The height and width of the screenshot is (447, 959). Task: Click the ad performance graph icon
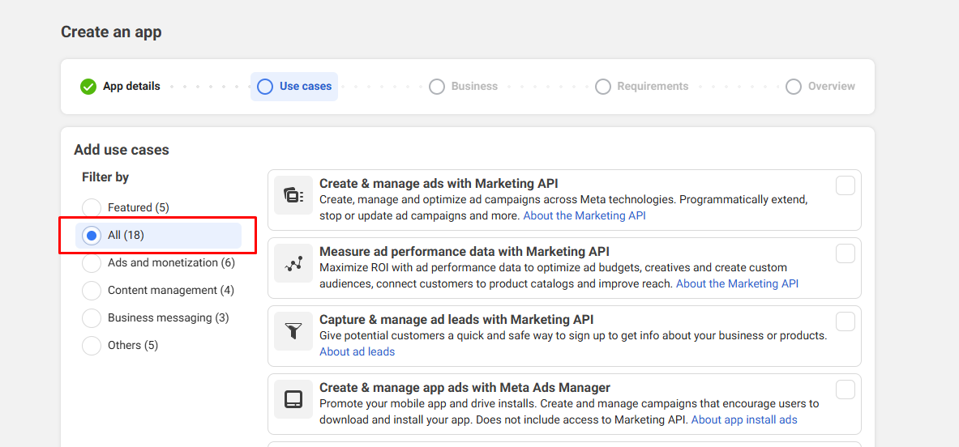[x=293, y=263]
